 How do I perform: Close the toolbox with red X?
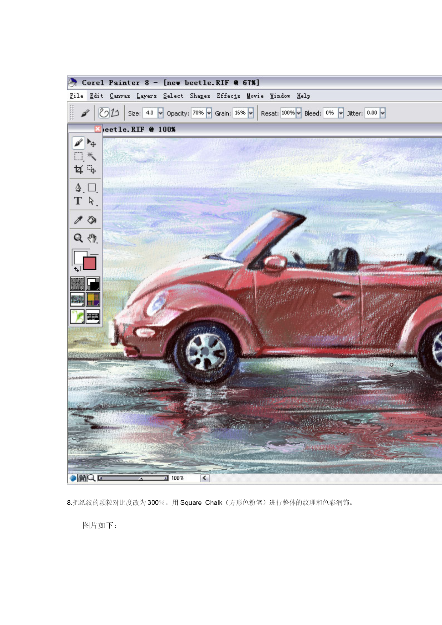[x=98, y=129]
